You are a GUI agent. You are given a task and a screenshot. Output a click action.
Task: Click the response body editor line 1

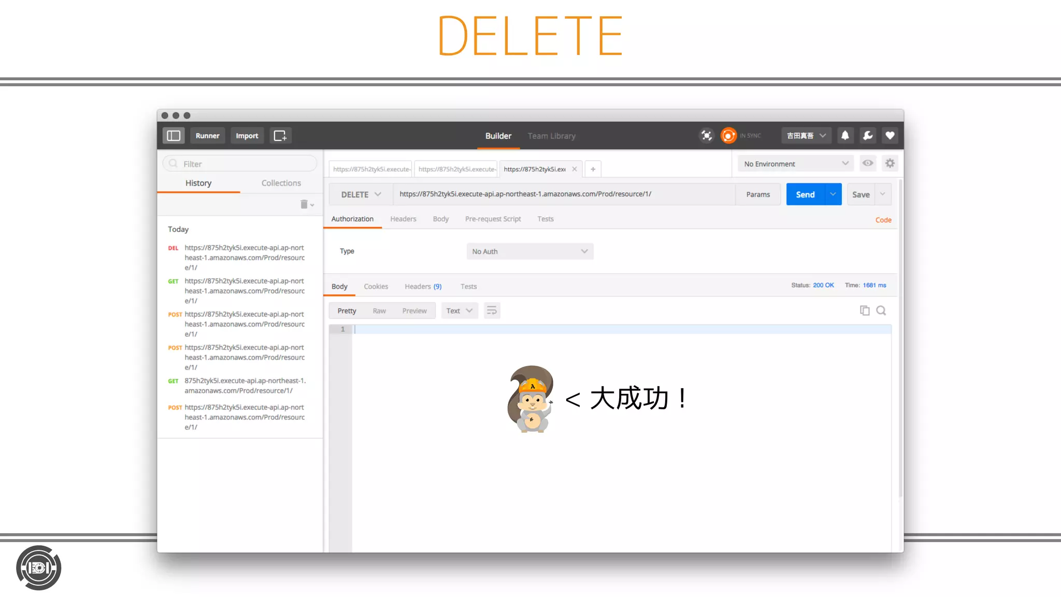click(622, 329)
